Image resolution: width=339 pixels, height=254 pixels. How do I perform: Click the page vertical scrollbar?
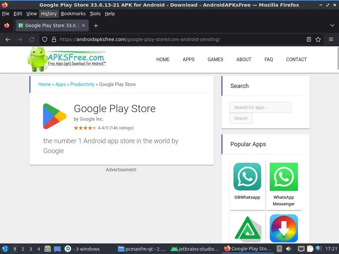[338, 58]
